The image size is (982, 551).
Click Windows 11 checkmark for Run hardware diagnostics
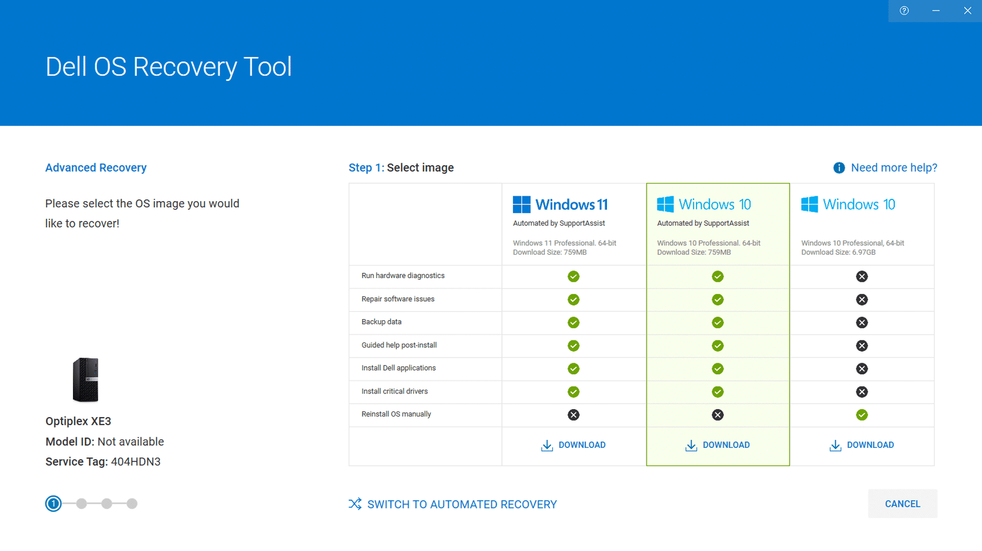573,276
